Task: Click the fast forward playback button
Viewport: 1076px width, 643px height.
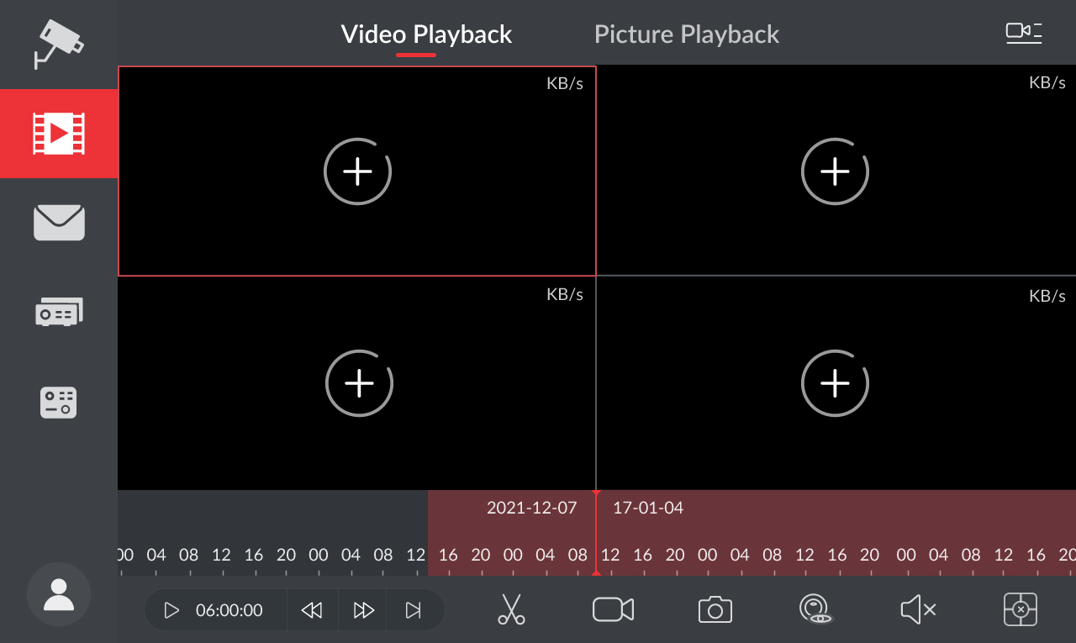Action: coord(363,610)
